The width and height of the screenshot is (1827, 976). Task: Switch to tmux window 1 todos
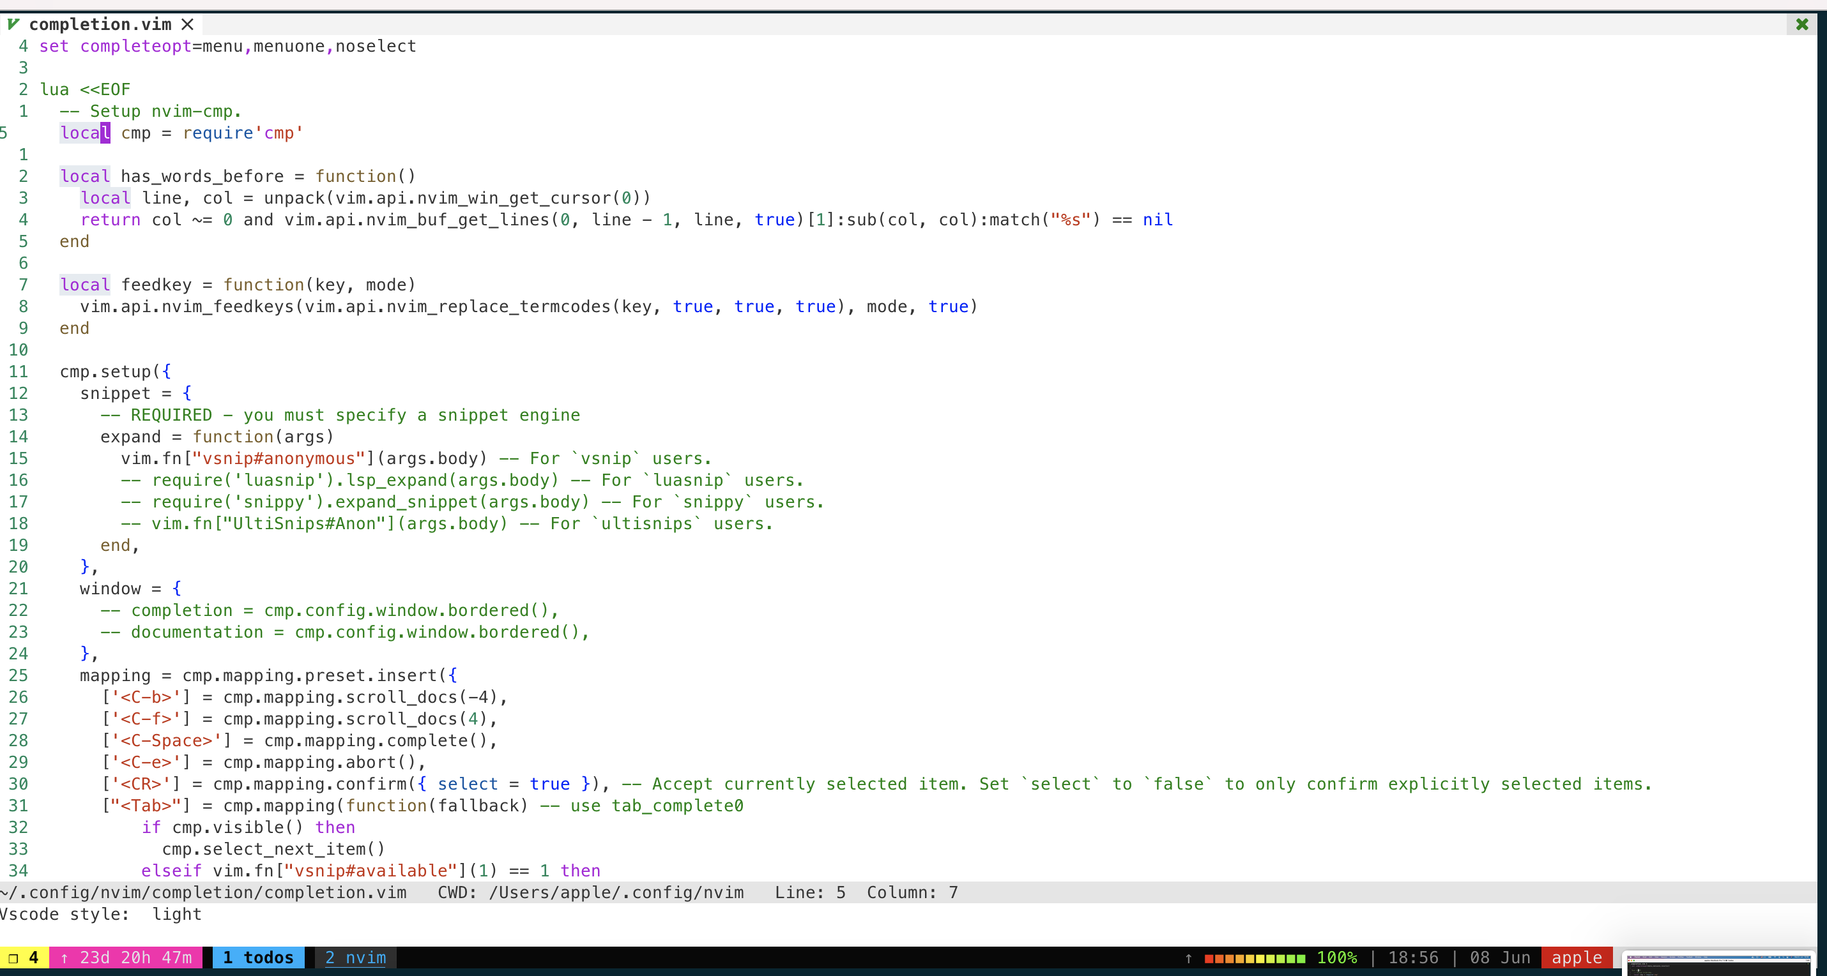tap(258, 957)
